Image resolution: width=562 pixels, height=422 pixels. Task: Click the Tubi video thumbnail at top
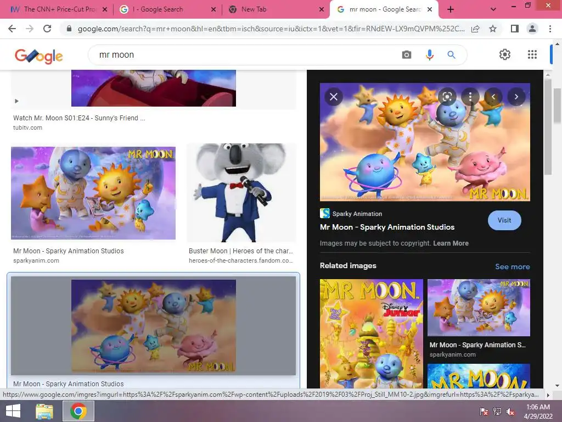[154, 88]
